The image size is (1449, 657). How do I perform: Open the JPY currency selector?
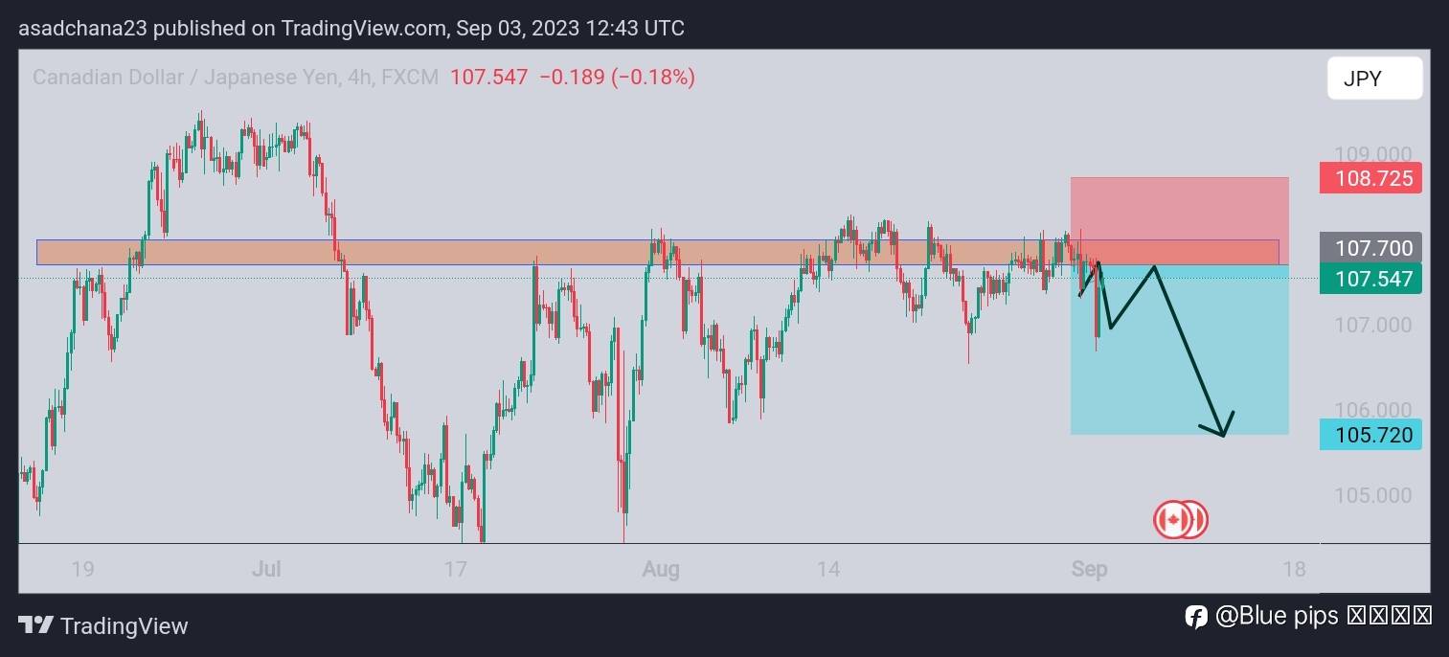(x=1374, y=79)
